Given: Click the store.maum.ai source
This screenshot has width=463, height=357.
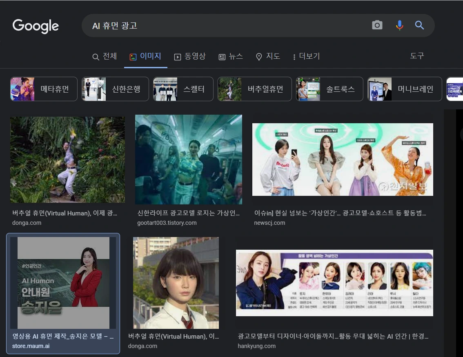Looking at the screenshot, I should (31, 346).
